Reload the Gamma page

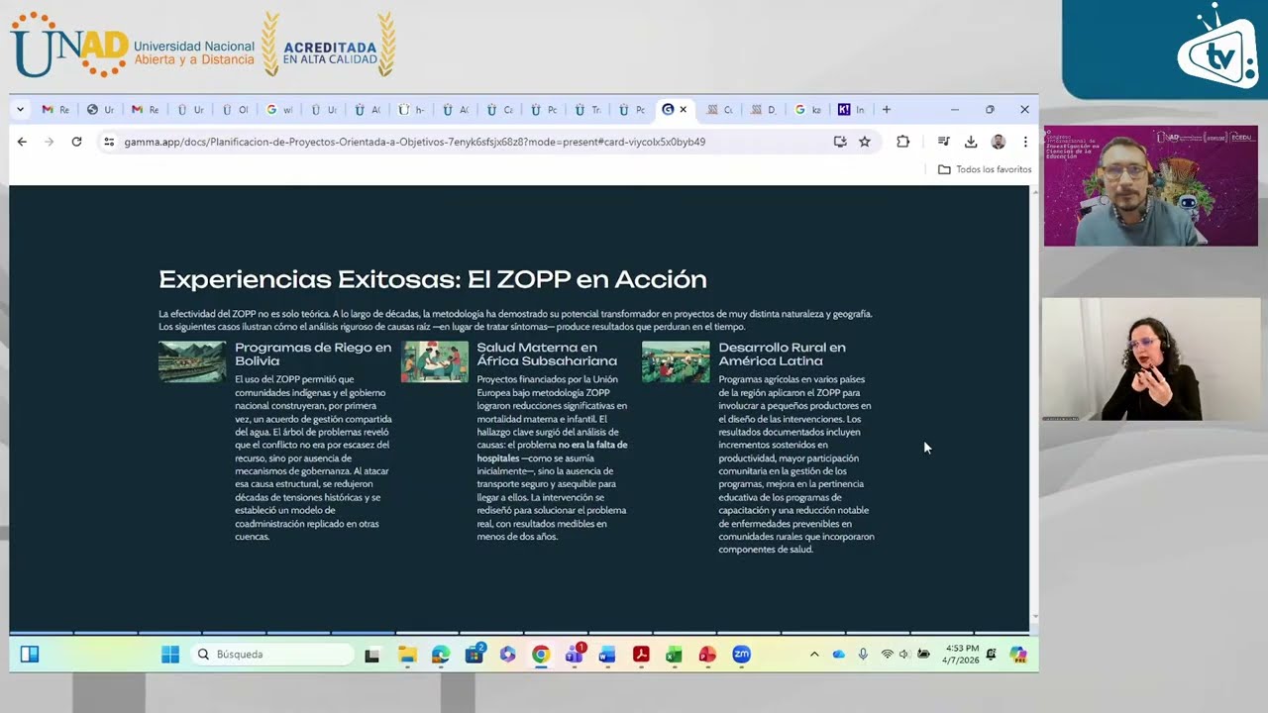tap(76, 142)
